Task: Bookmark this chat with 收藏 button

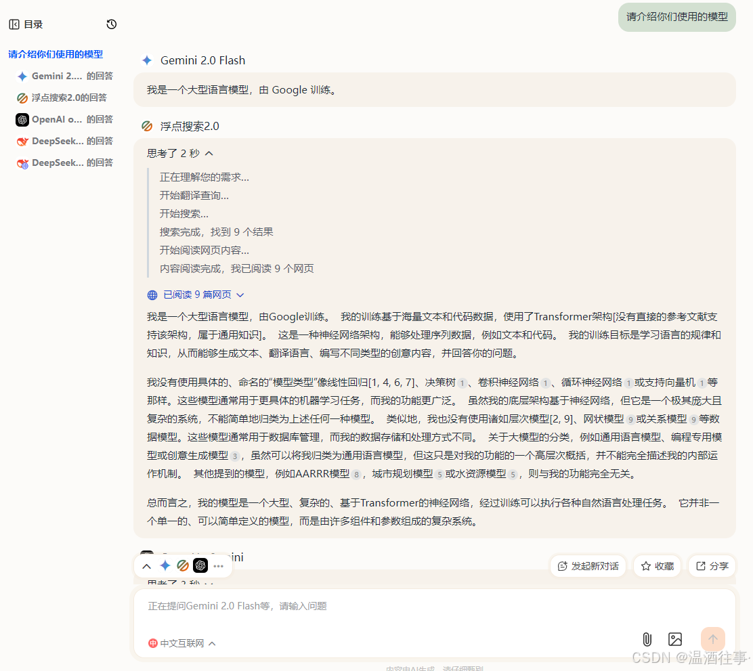Action: click(658, 566)
